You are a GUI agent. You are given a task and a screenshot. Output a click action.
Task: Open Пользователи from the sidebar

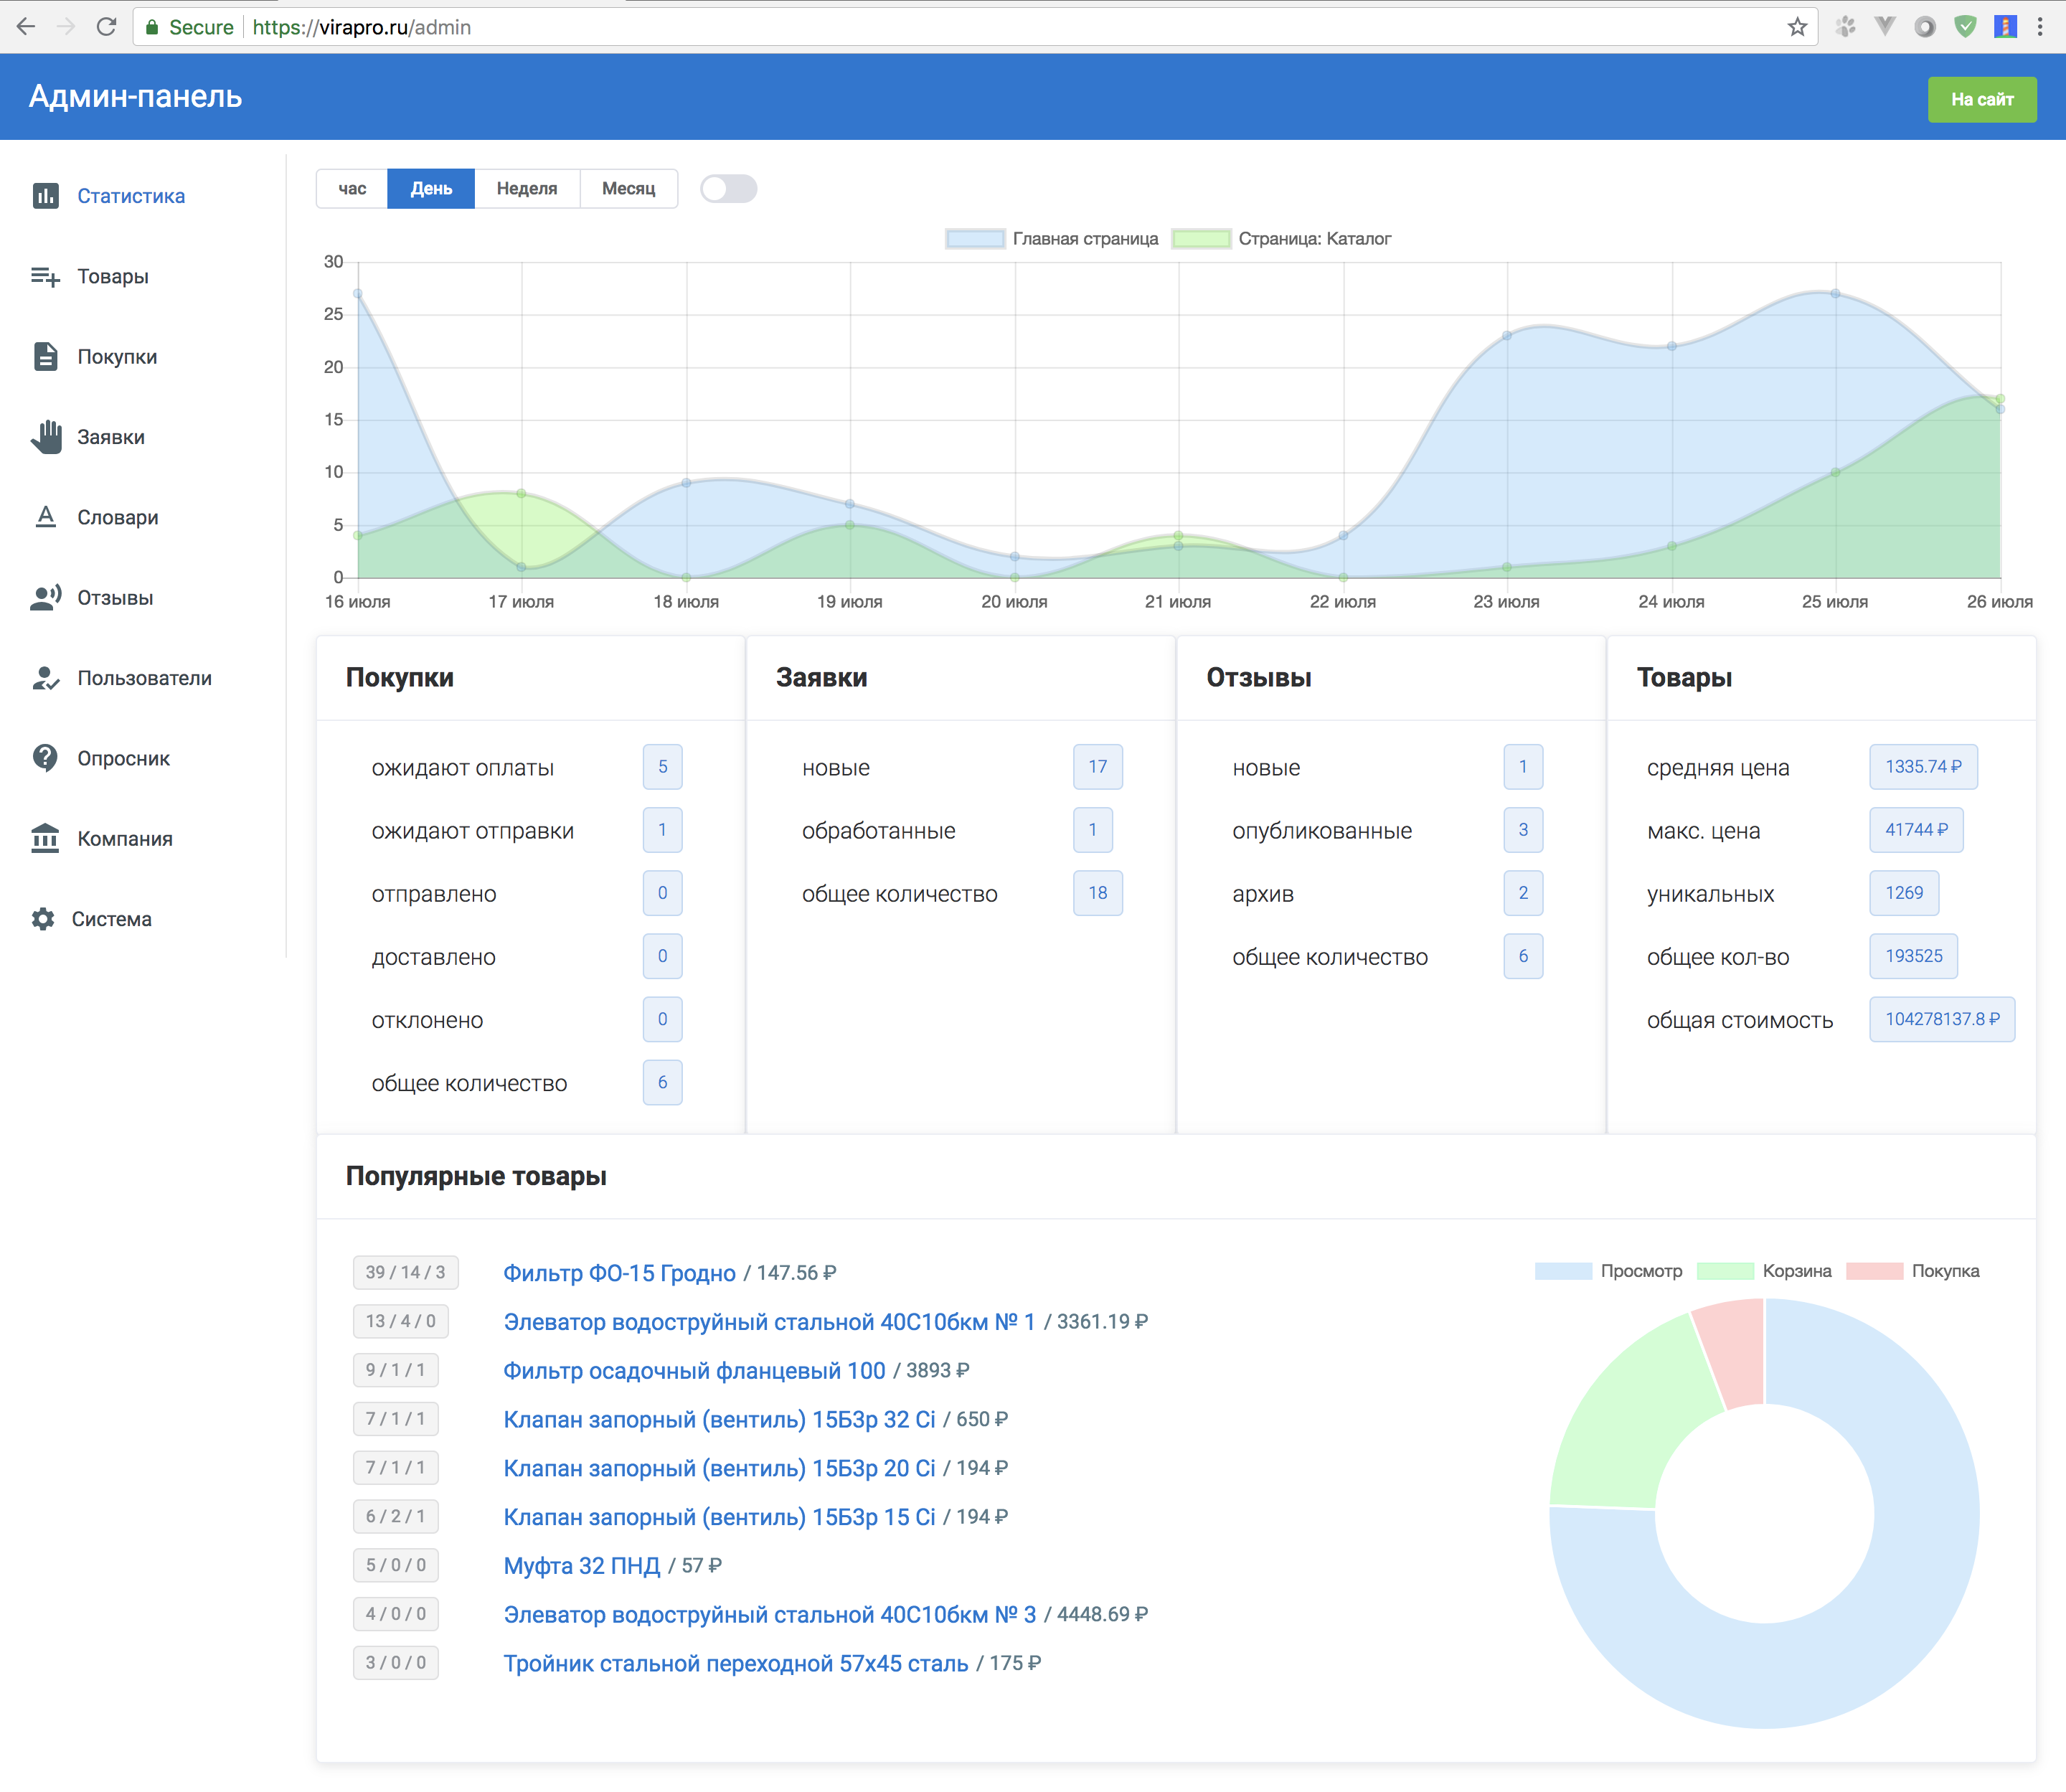(x=145, y=678)
